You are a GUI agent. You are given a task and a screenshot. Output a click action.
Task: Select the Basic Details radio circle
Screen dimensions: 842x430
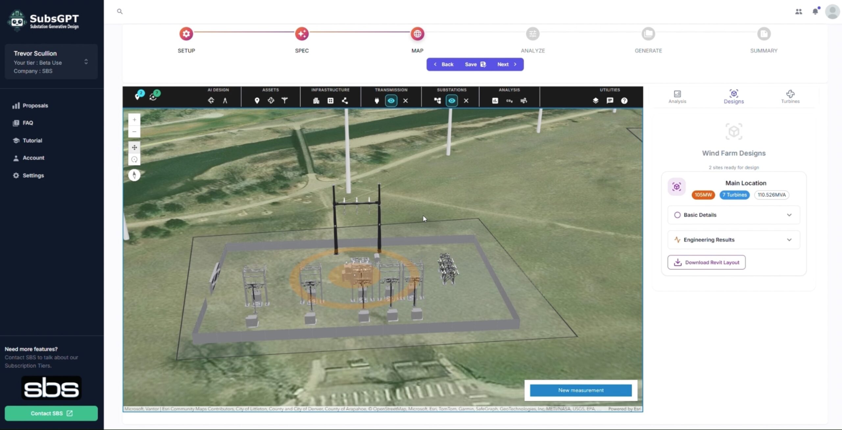coord(677,215)
